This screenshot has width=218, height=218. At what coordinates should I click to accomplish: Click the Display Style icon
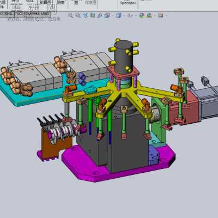pos(118,15)
